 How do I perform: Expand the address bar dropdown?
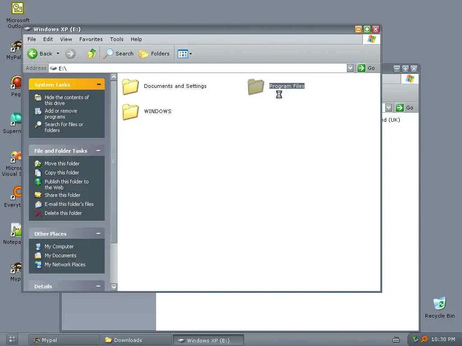click(350, 68)
